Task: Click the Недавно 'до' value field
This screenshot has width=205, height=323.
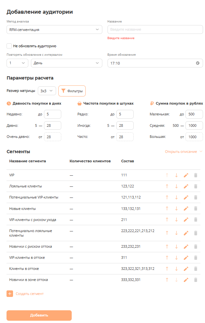Action: [52, 114]
